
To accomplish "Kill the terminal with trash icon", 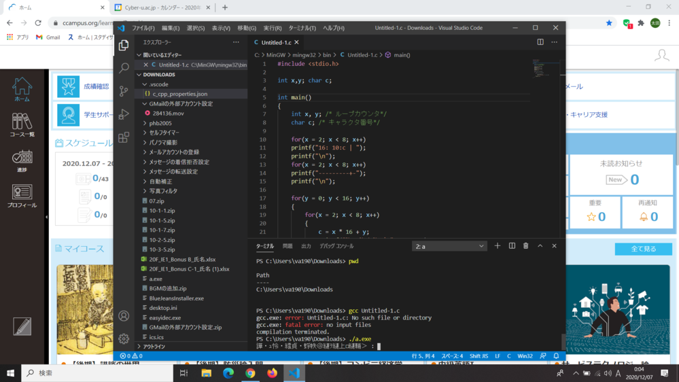I will (x=525, y=246).
